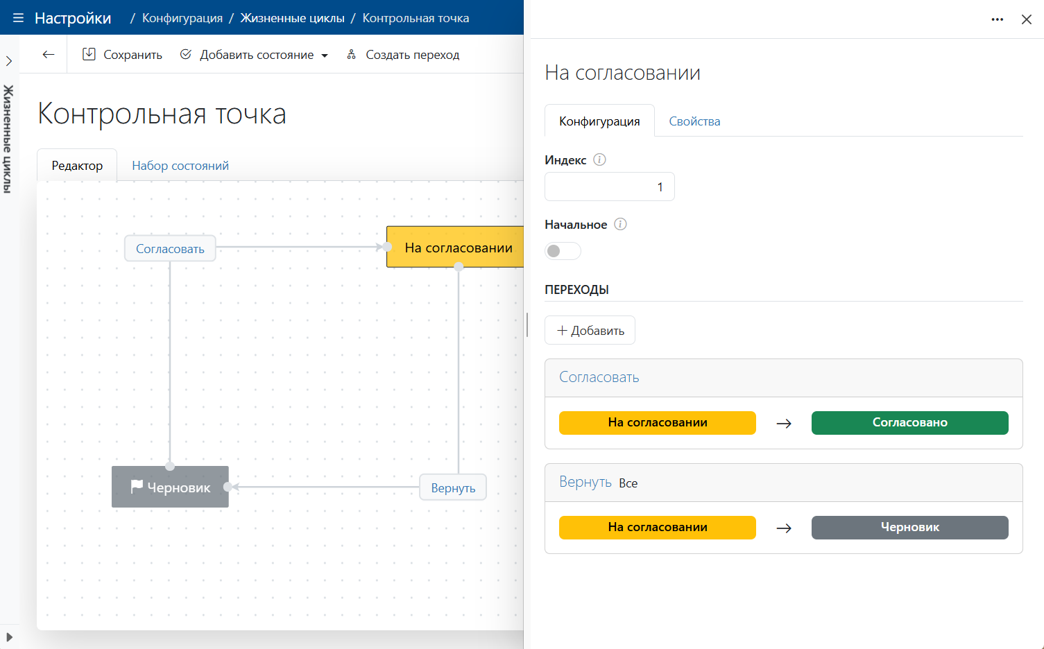Click the Индекс input field
The width and height of the screenshot is (1044, 649).
click(x=610, y=187)
